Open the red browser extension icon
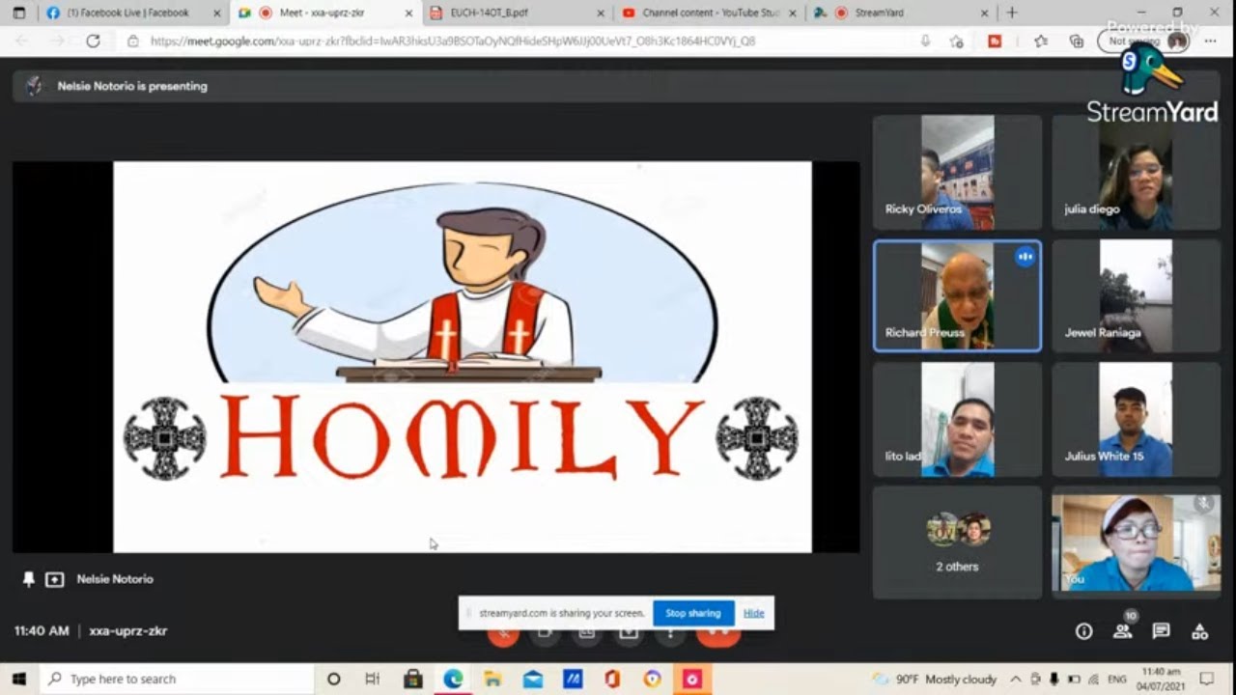Screen dimensions: 1236x695 (x=995, y=41)
